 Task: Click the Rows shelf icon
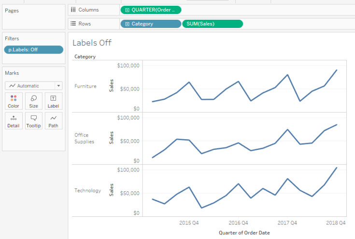click(73, 24)
